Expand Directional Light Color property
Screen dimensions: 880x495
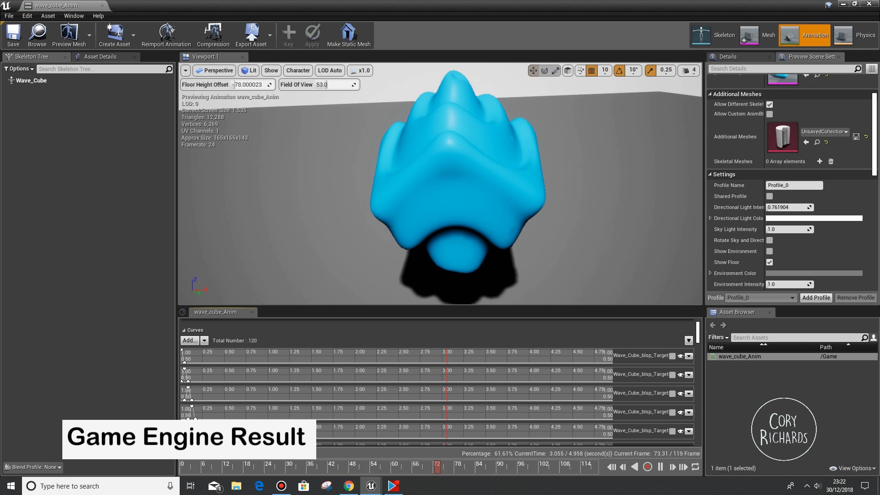point(710,218)
